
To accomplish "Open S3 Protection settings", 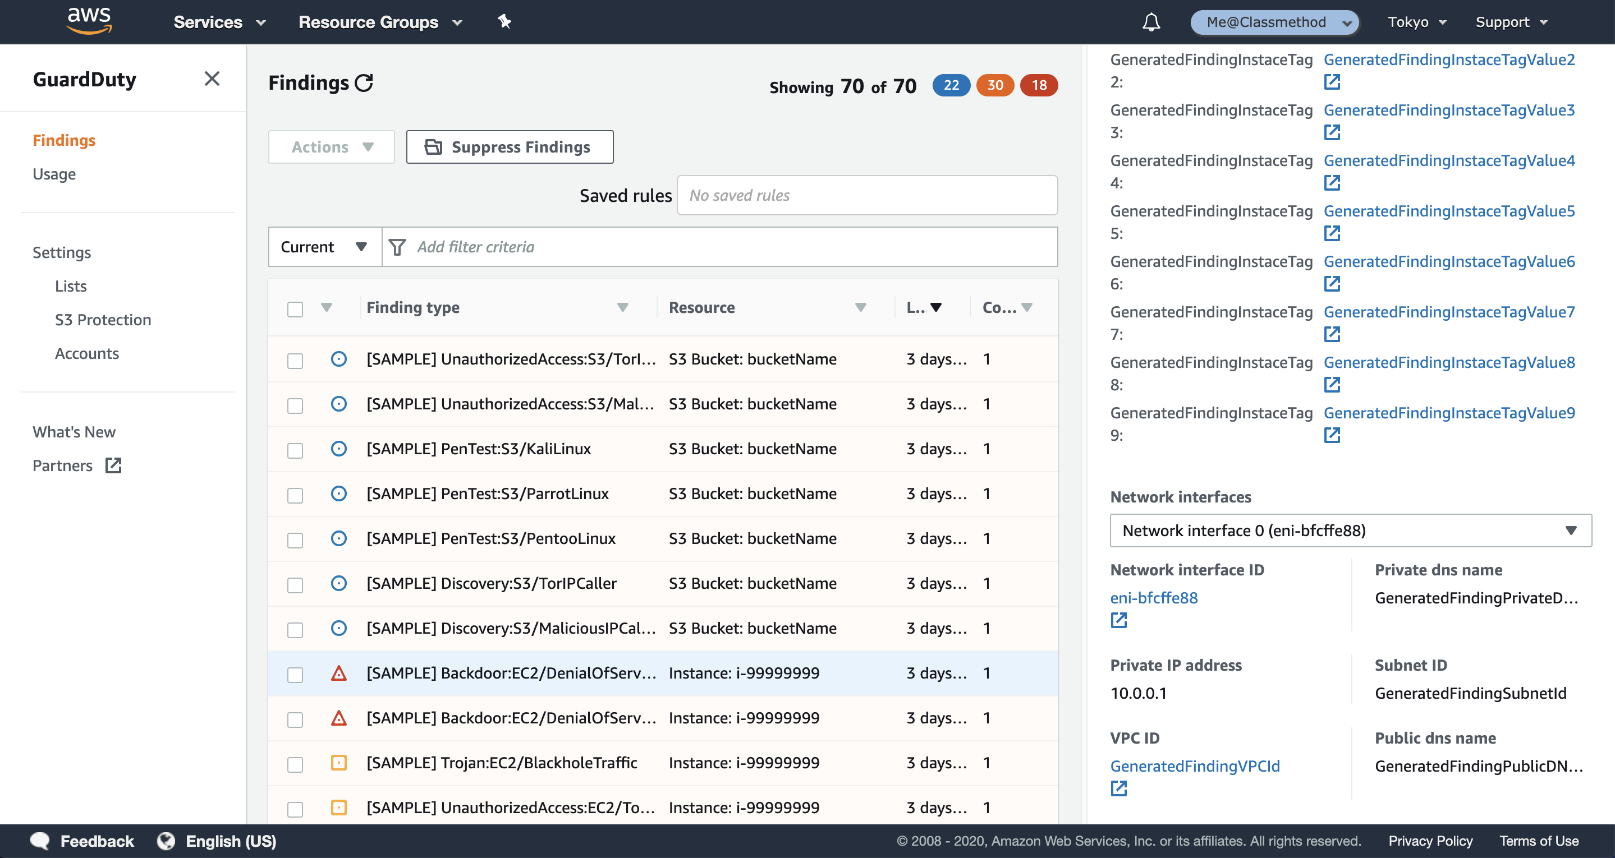I will [103, 320].
